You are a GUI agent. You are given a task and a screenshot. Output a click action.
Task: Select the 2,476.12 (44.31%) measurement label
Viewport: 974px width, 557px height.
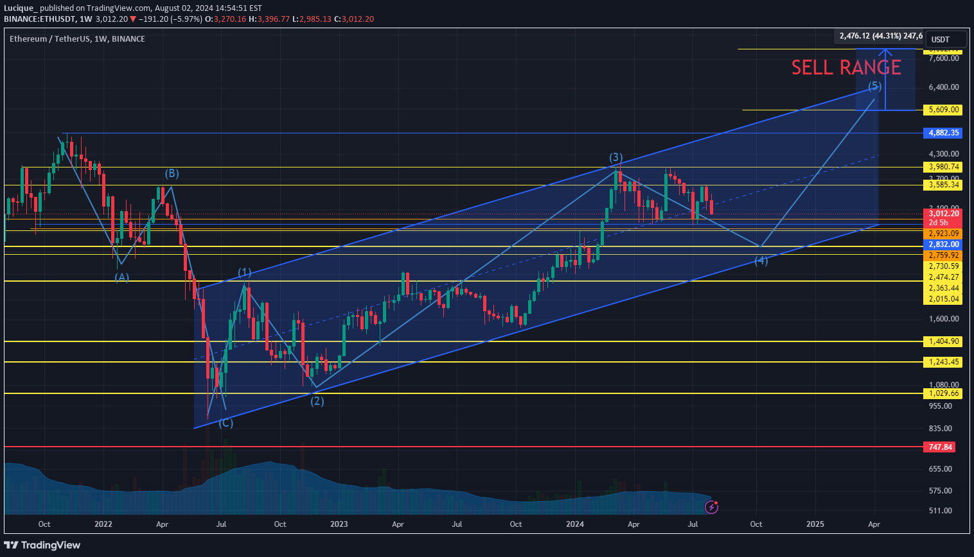coord(881,36)
